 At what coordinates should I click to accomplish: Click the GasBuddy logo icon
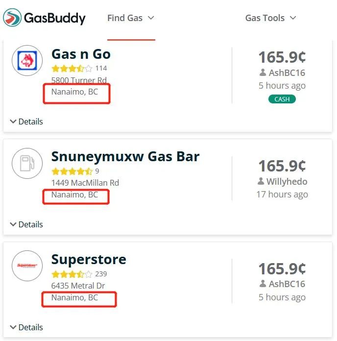coord(12,18)
